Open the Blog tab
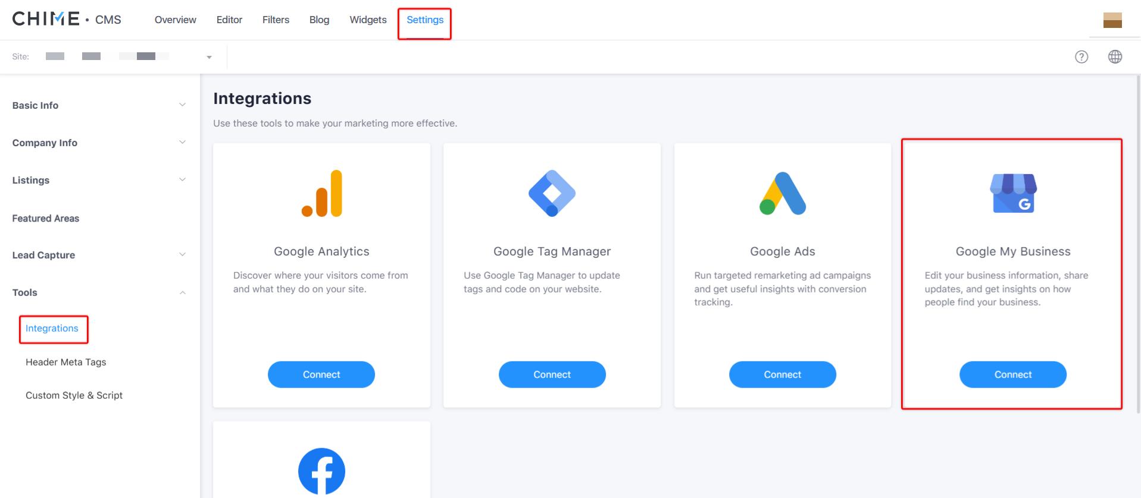Screen dimensions: 1141x498 click(x=319, y=20)
